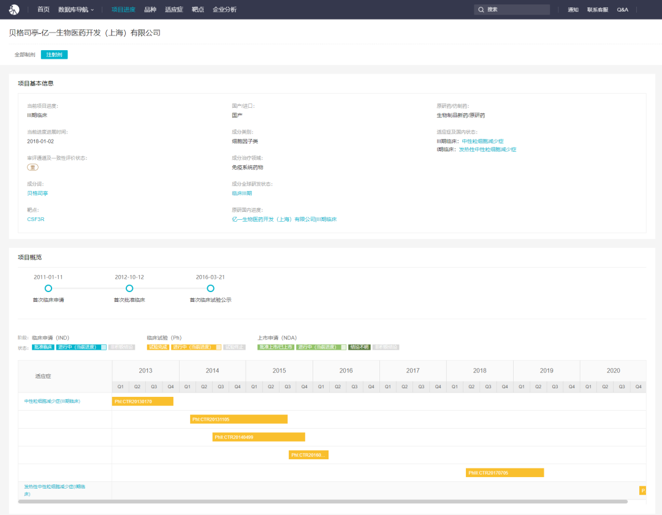The image size is (662, 515).
Task: Select the 注射剂 formulation filter
Action: coord(54,55)
